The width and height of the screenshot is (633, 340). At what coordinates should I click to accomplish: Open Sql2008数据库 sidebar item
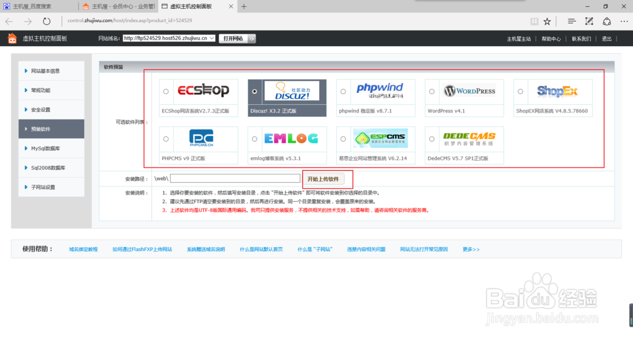[x=51, y=167]
